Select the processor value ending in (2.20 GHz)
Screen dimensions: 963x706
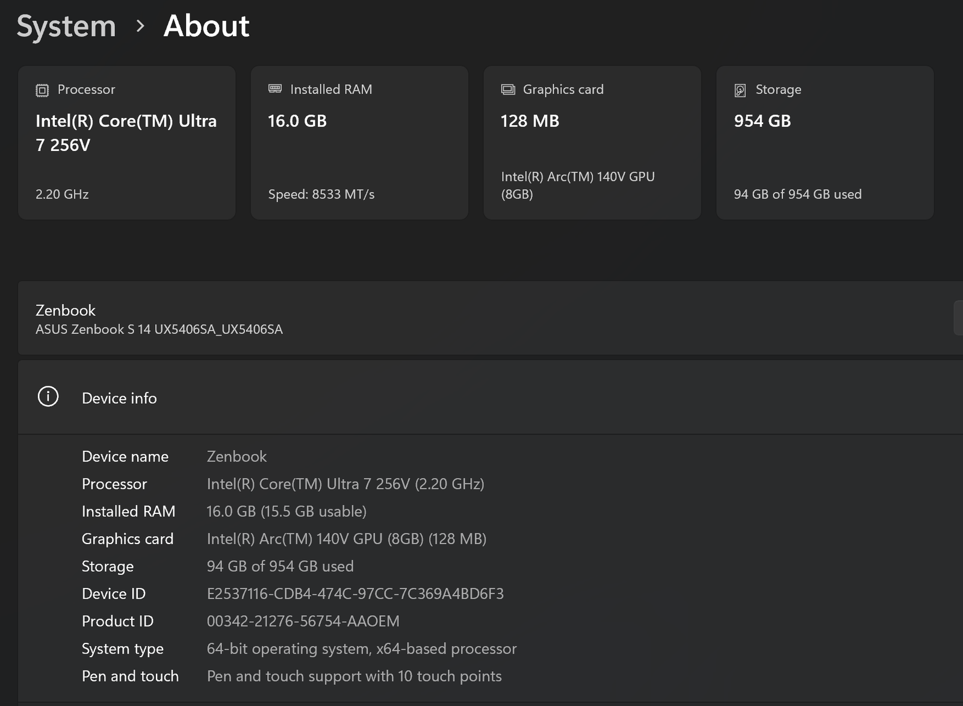click(345, 485)
